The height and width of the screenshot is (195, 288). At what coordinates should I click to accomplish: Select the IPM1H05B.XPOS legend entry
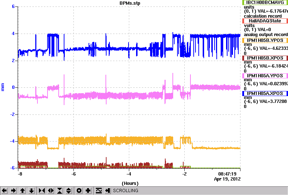click(265, 58)
